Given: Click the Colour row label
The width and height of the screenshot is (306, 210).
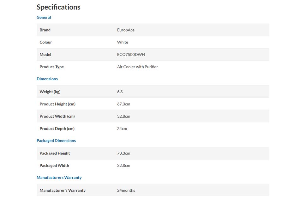Looking at the screenshot, I should click(x=46, y=42).
